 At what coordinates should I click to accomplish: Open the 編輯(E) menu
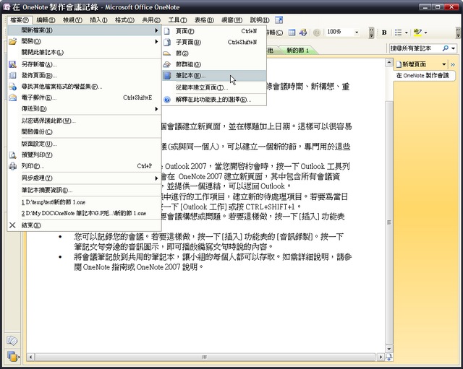pyautogui.click(x=46, y=20)
